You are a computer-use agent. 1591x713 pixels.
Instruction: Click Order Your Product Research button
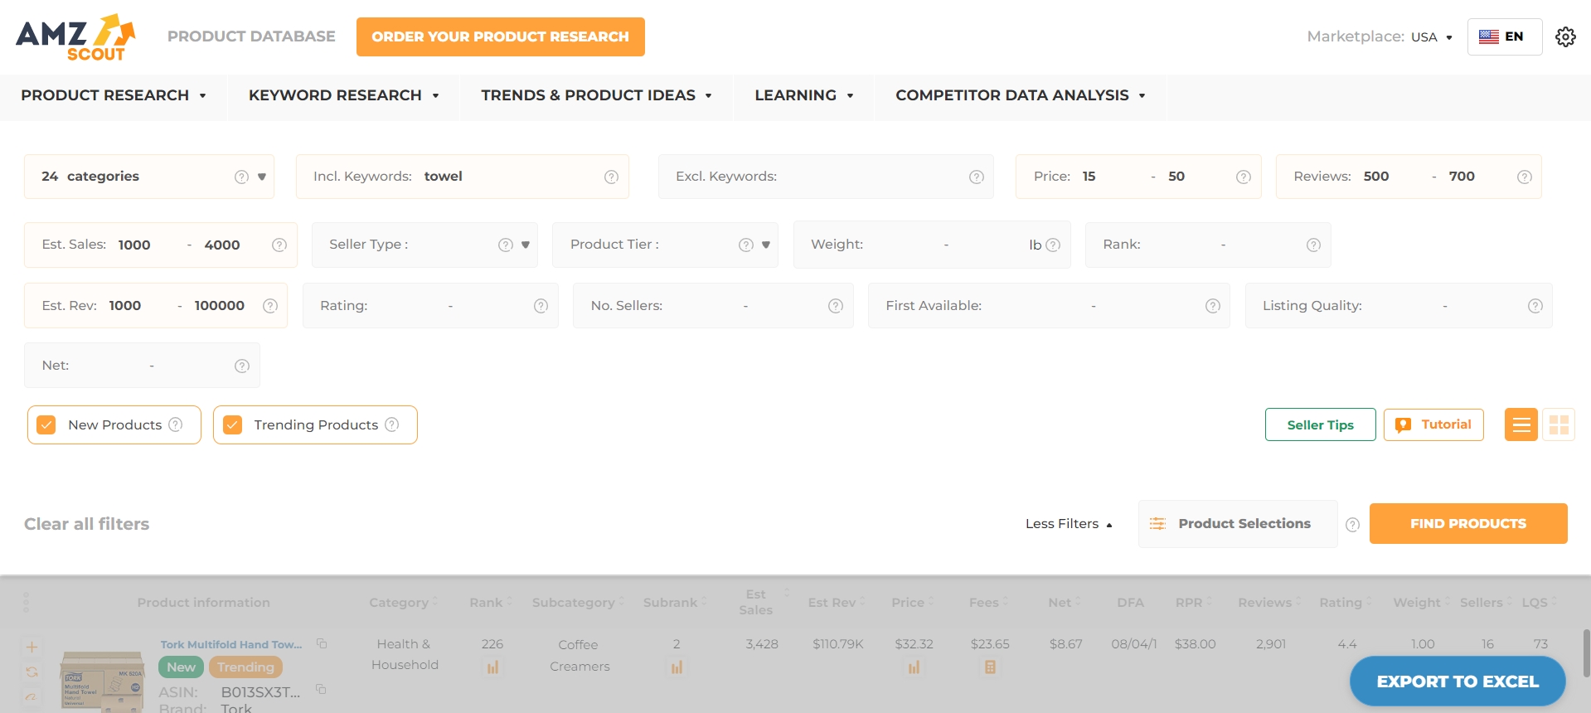tap(501, 36)
